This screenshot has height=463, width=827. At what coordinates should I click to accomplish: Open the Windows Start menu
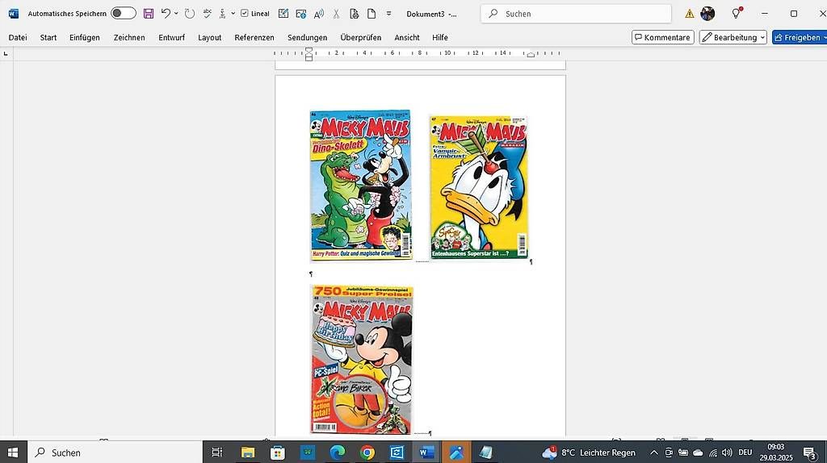click(x=13, y=453)
